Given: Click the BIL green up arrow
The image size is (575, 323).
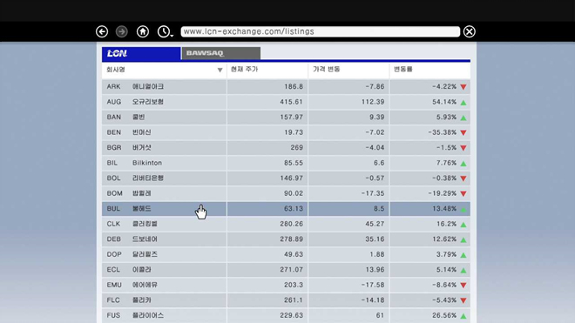Looking at the screenshot, I should click(x=463, y=164).
